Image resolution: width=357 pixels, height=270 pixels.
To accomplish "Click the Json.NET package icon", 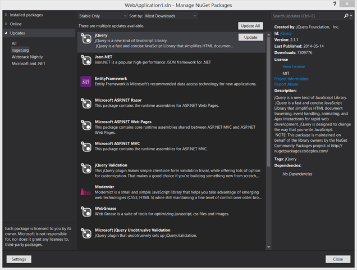I will tap(86, 60).
